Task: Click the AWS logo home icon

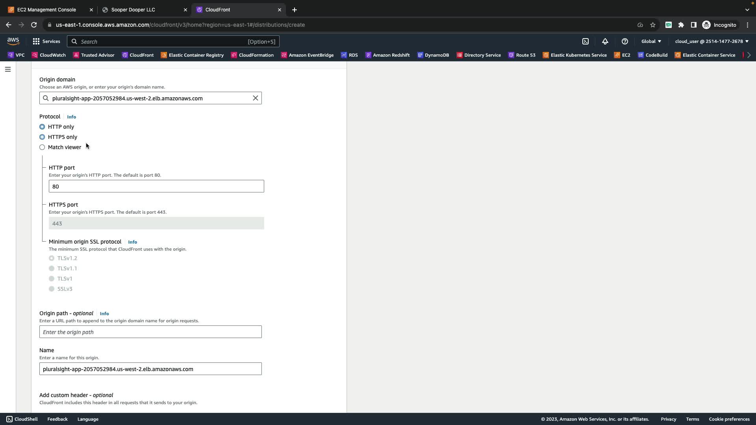Action: pos(13,41)
